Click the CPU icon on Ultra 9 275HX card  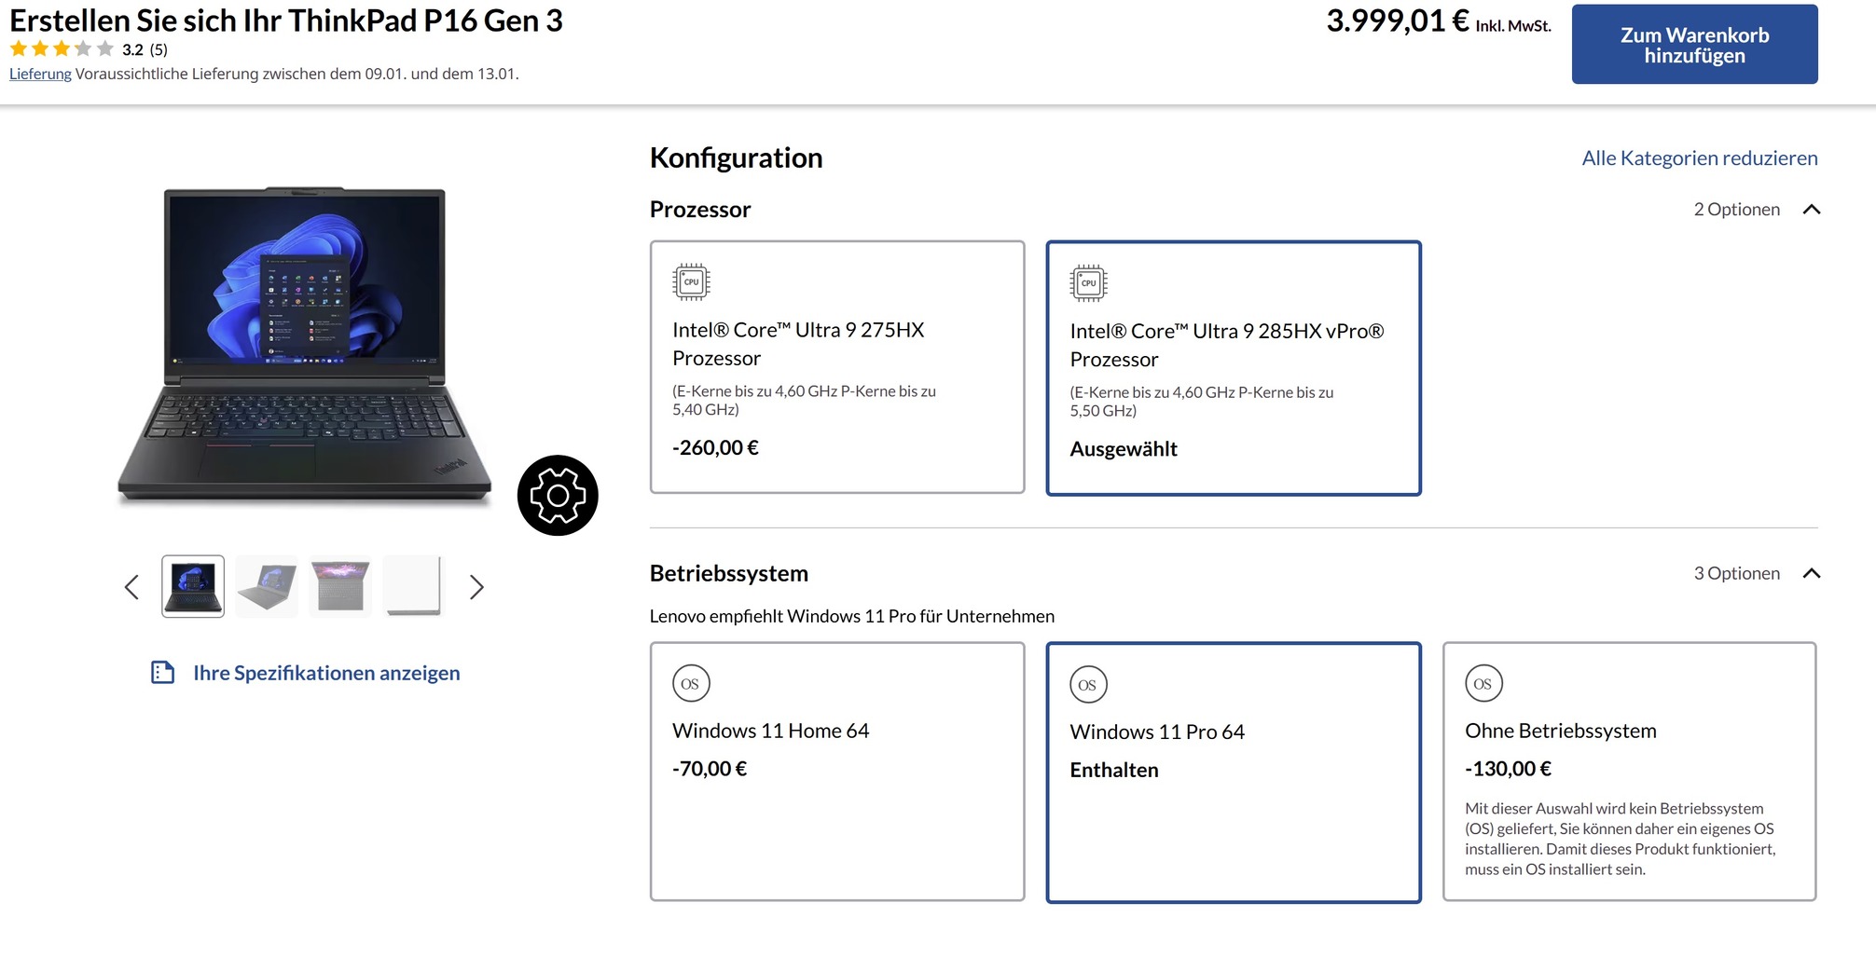(x=691, y=281)
